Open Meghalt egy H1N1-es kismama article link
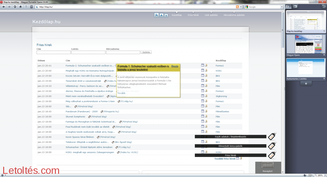The height and width of the screenshot is (177, 327). [x=90, y=71]
